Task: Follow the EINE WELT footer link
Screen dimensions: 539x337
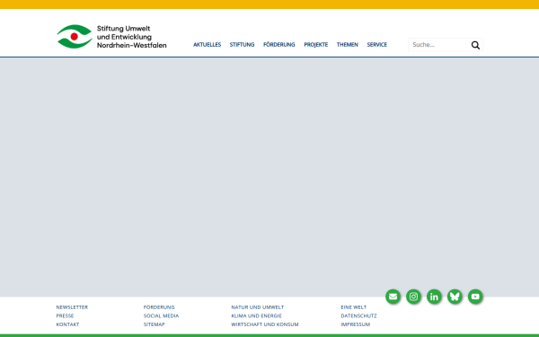Action: (x=354, y=307)
